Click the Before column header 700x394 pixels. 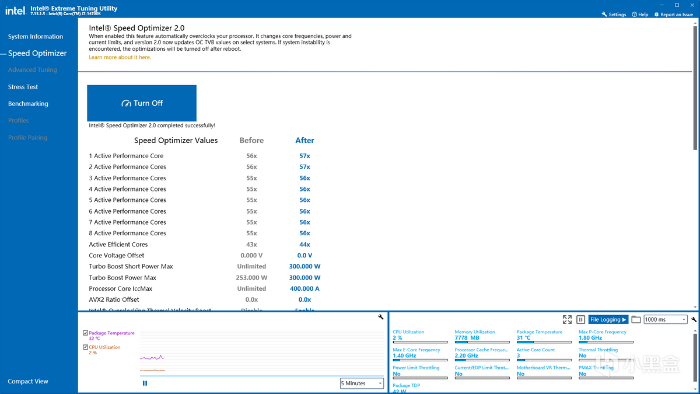[x=251, y=141]
